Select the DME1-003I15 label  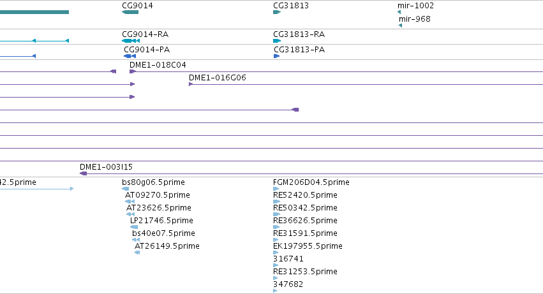(106, 167)
